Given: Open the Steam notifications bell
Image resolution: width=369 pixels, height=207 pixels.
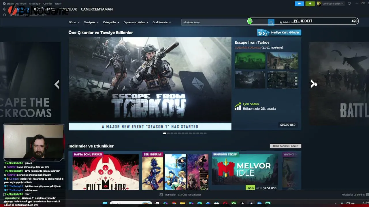Looking at the screenshot, I should coord(310,3).
